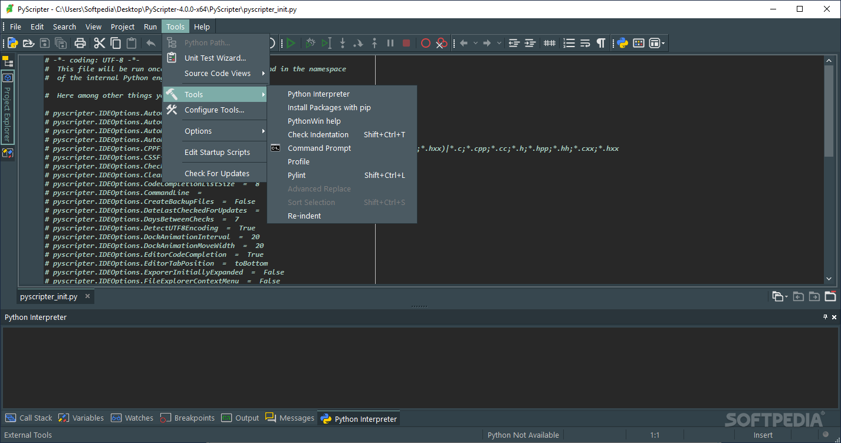Viewport: 841px width, 443px height.
Task: Pause execution with the pause icon
Action: click(390, 43)
